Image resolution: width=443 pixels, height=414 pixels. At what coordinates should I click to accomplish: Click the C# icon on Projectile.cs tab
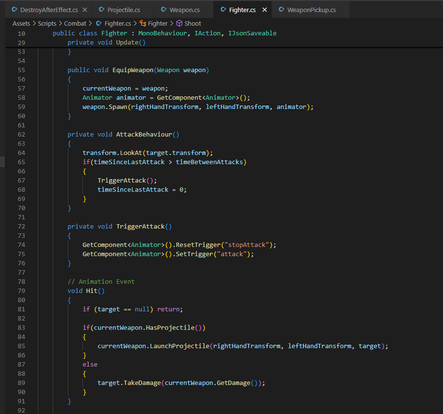[102, 10]
